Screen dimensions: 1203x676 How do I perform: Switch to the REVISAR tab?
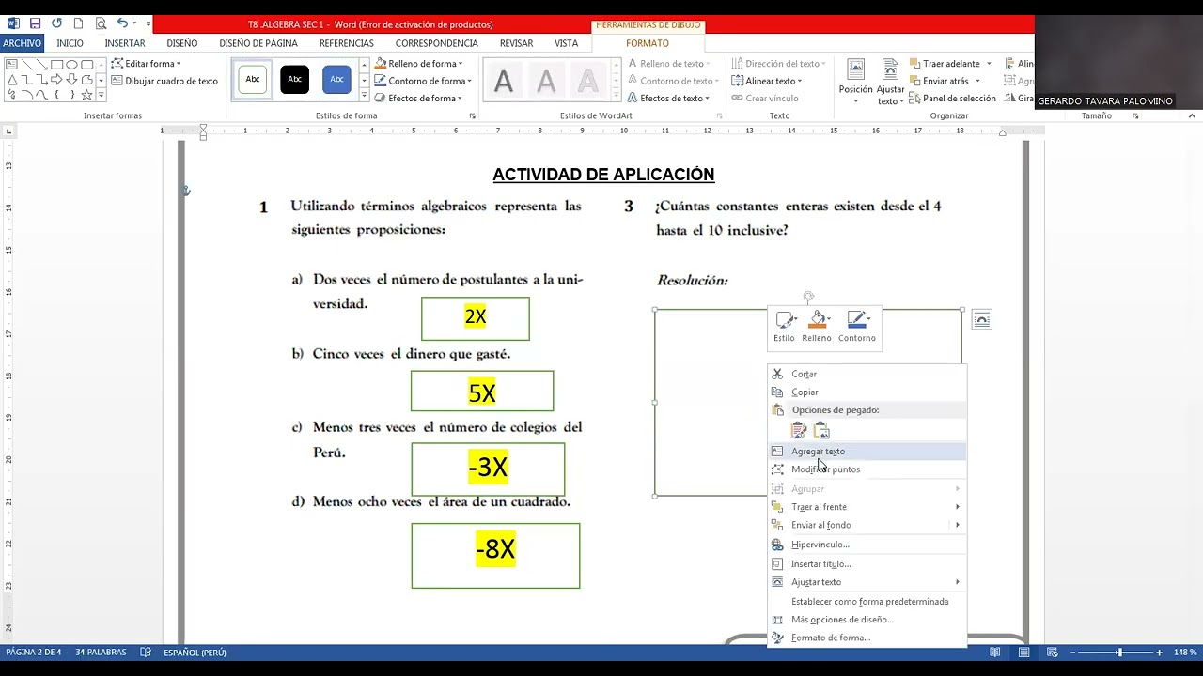coord(516,43)
